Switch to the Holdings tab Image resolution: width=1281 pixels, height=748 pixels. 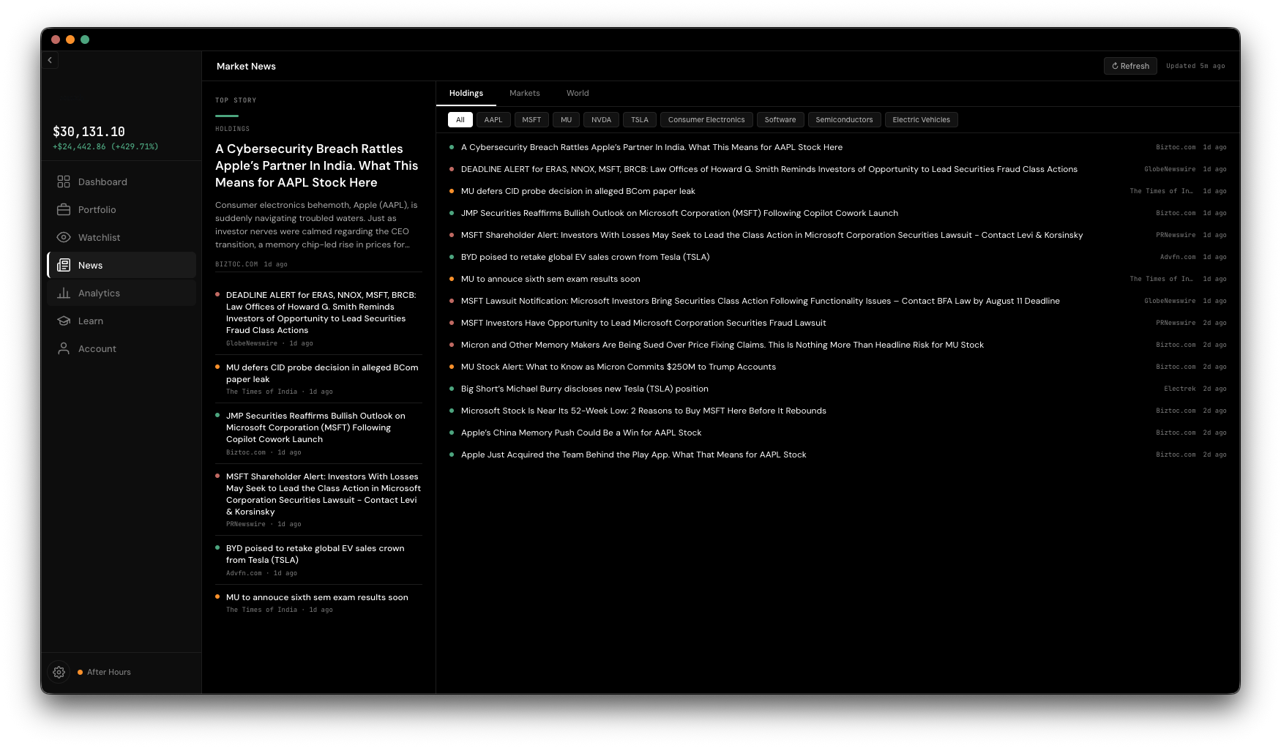466,93
